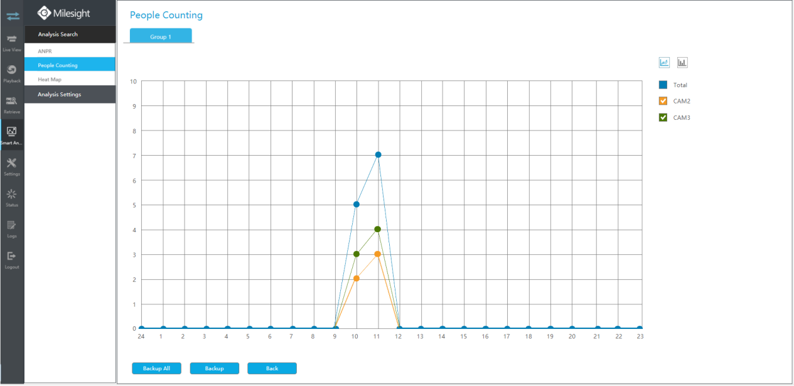794x386 pixels.
Task: Click the Total data point at hour 10
Action: 357,205
